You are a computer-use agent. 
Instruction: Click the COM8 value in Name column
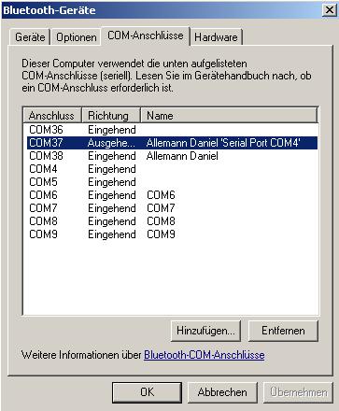point(161,221)
